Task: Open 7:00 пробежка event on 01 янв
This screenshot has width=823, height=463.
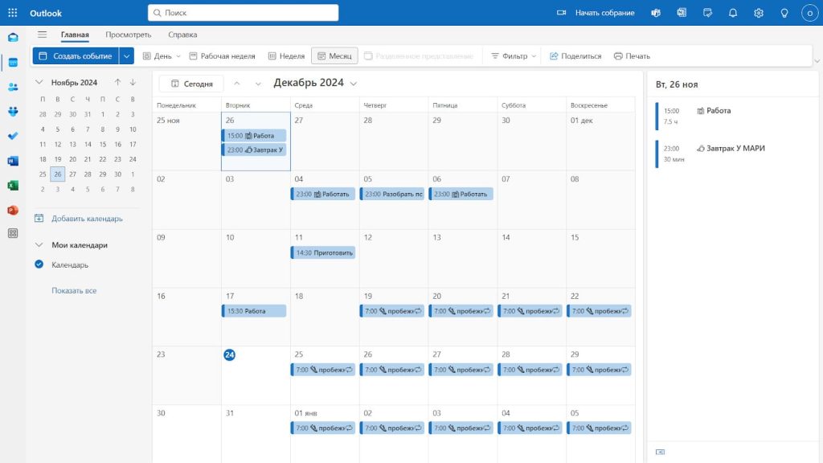Action: point(323,428)
